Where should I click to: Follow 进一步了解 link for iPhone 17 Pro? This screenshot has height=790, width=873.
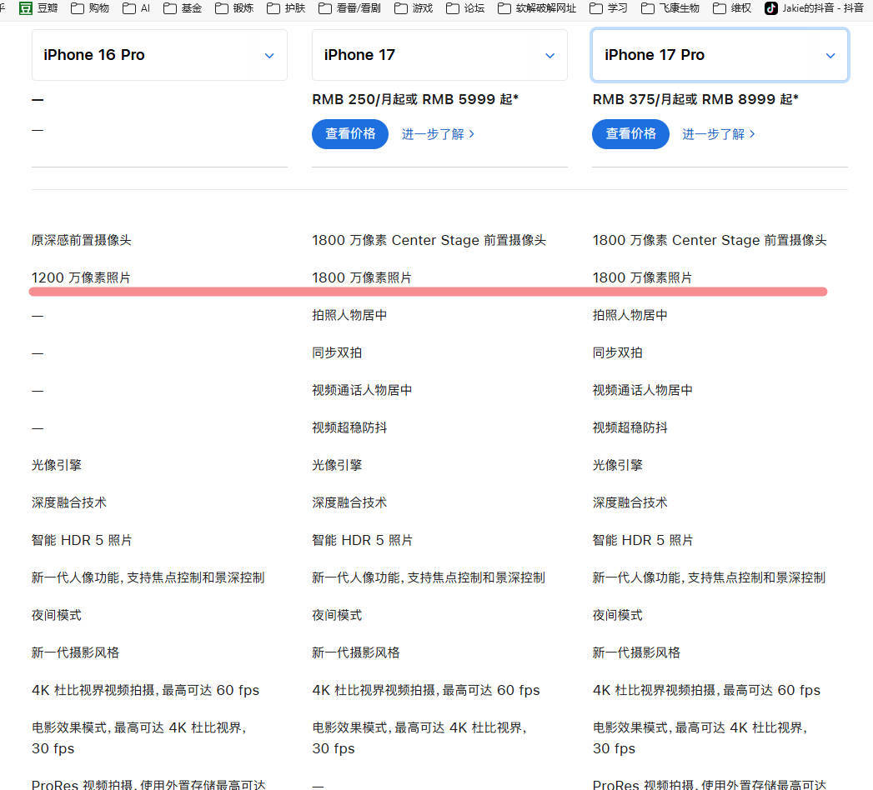pos(719,134)
